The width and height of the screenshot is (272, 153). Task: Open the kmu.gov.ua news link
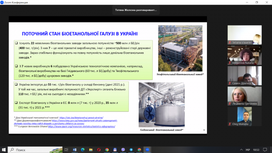[x=66, y=122]
